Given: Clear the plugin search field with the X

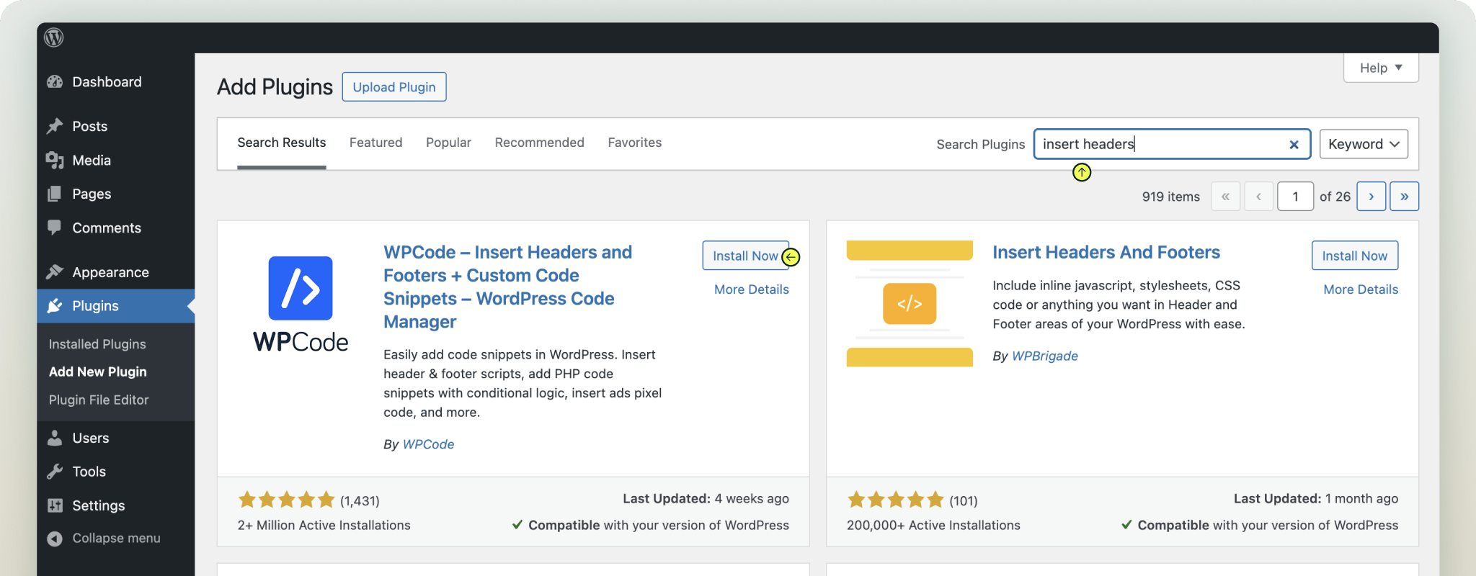Looking at the screenshot, I should coord(1294,145).
